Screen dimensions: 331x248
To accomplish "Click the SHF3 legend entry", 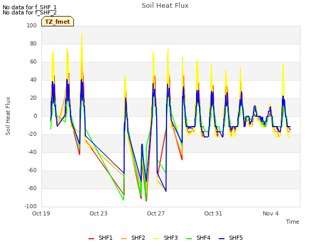I will click(165, 238).
